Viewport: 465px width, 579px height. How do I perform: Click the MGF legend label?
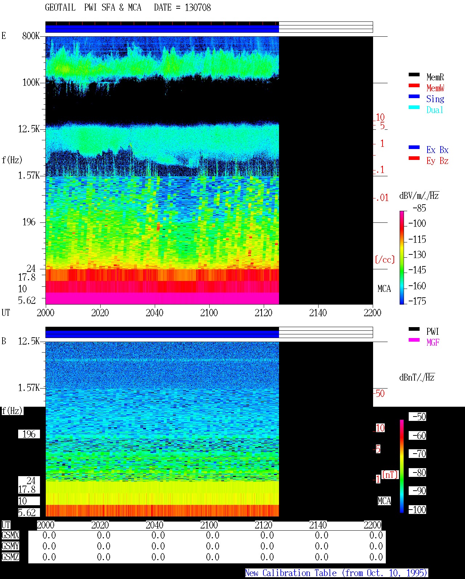pyautogui.click(x=433, y=342)
